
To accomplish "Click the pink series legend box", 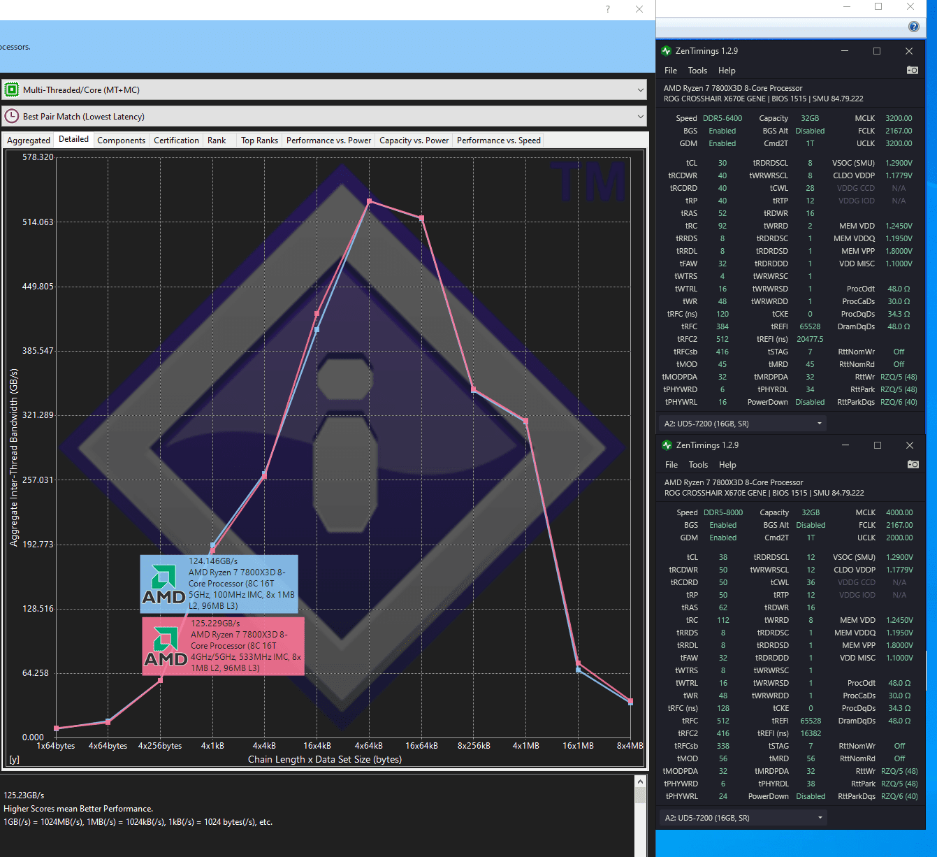I will tap(223, 647).
